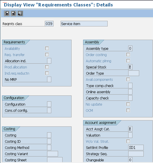Click the Service item description field
This screenshot has height=163, width=153.
pos(84,24)
